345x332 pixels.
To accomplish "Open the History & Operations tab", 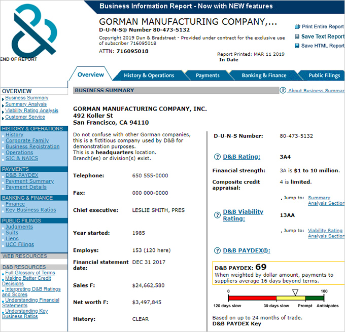I will 149,76.
